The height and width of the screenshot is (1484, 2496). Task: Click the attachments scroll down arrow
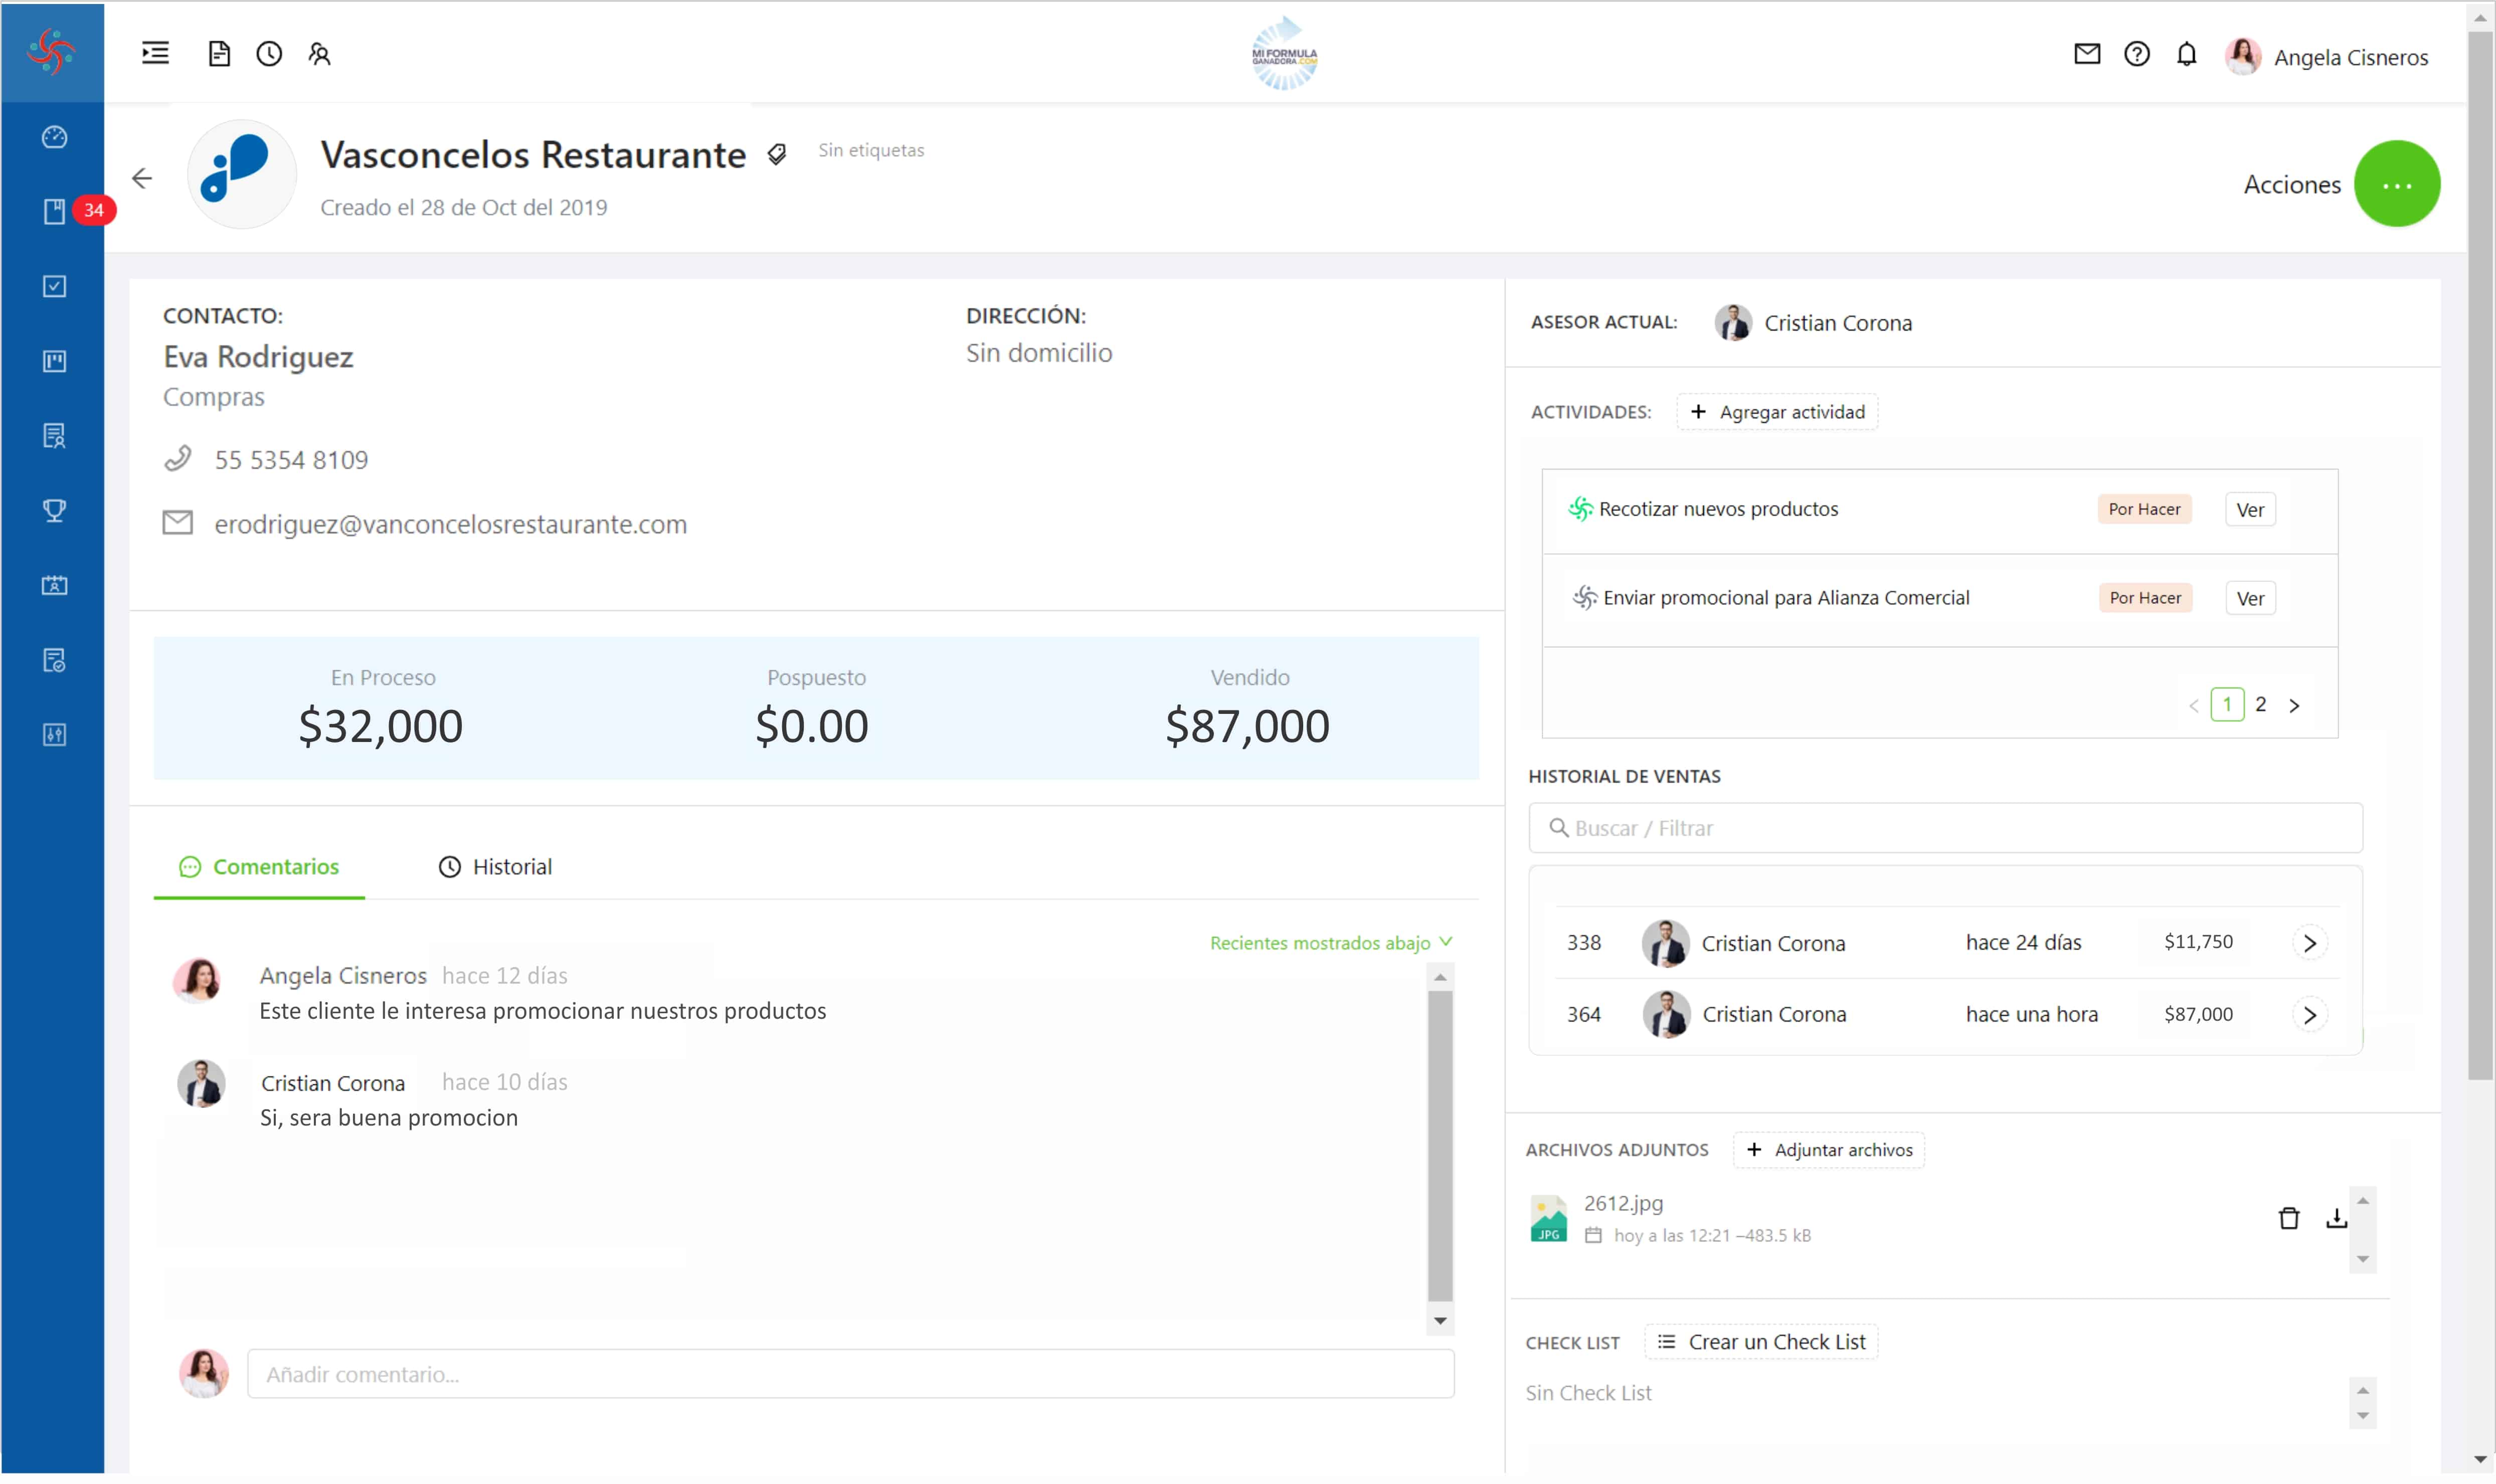[2362, 1260]
